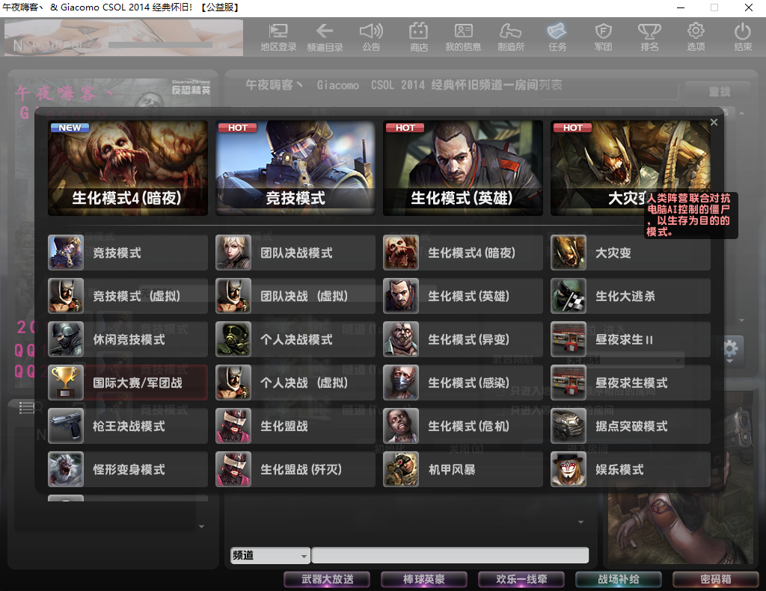Click the chat message input field
The height and width of the screenshot is (591, 766).
coord(450,556)
